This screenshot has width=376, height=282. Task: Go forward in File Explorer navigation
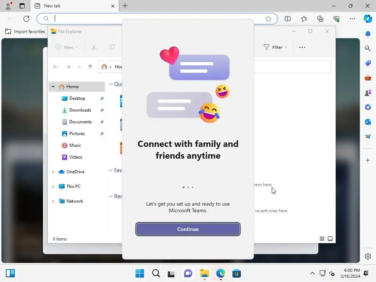[x=68, y=67]
